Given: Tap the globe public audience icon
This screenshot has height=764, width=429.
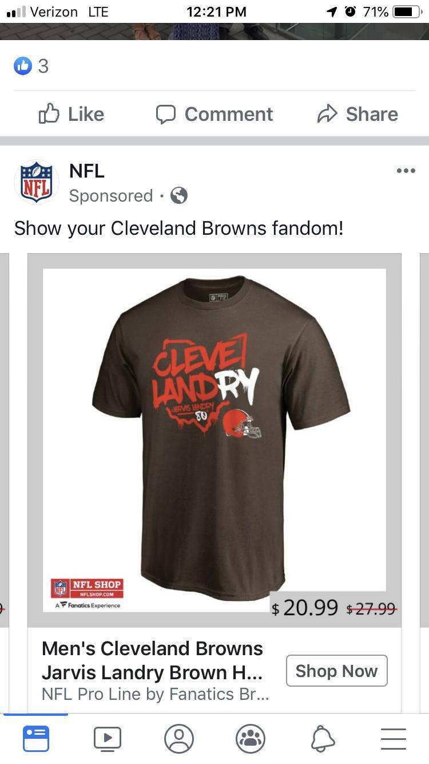Looking at the screenshot, I should point(179,196).
